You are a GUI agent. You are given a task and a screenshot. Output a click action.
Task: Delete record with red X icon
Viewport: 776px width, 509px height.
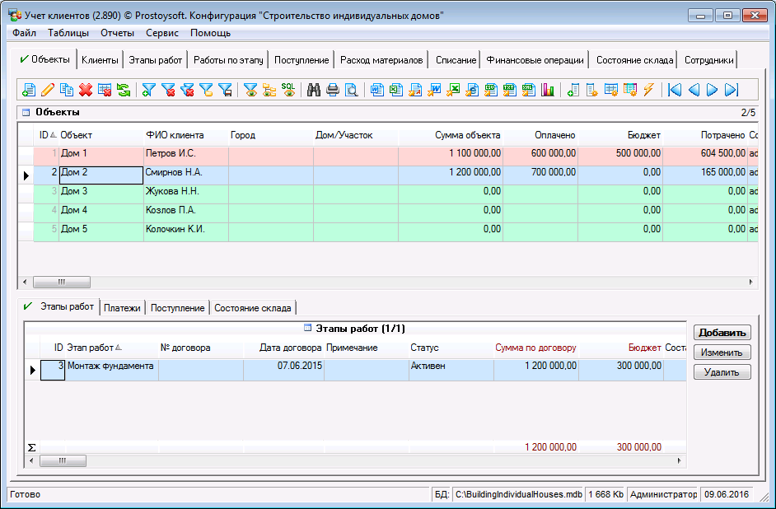(x=85, y=90)
